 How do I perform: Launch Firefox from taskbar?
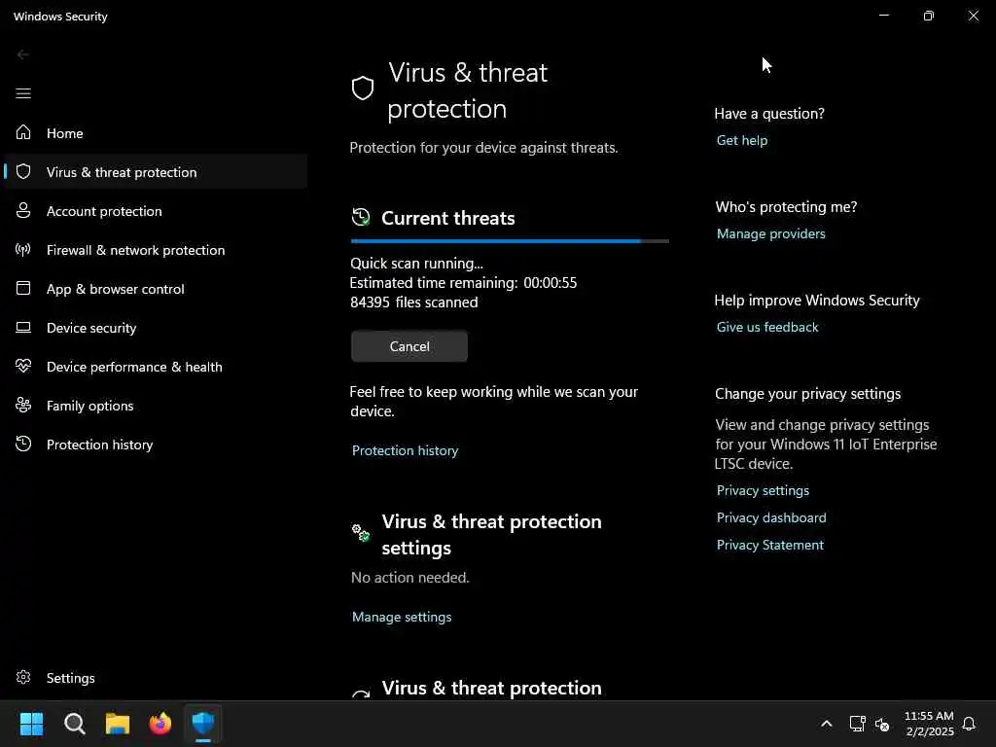(160, 724)
